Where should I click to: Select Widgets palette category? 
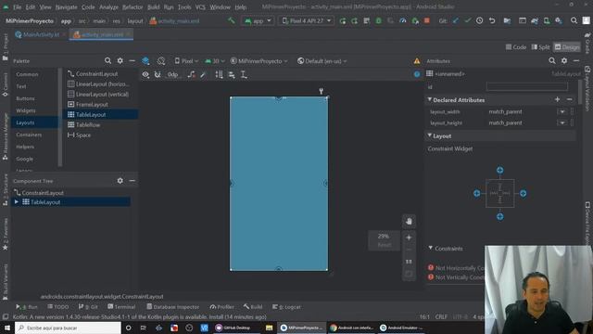pos(26,110)
